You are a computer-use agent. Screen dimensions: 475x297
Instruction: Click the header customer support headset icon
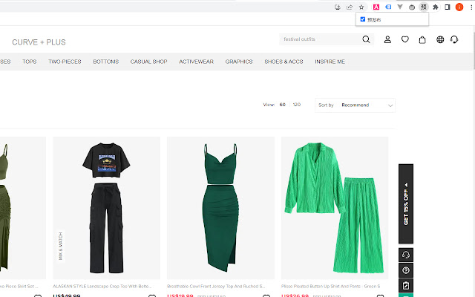coord(454,39)
